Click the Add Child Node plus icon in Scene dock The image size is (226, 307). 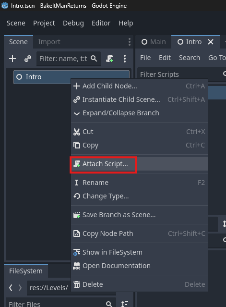[x=12, y=59]
